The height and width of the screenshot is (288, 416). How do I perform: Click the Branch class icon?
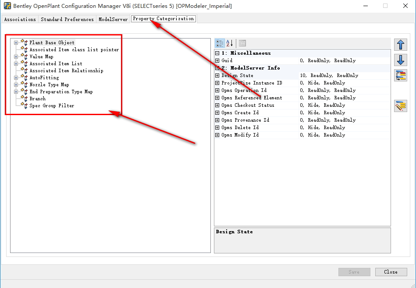point(24,98)
